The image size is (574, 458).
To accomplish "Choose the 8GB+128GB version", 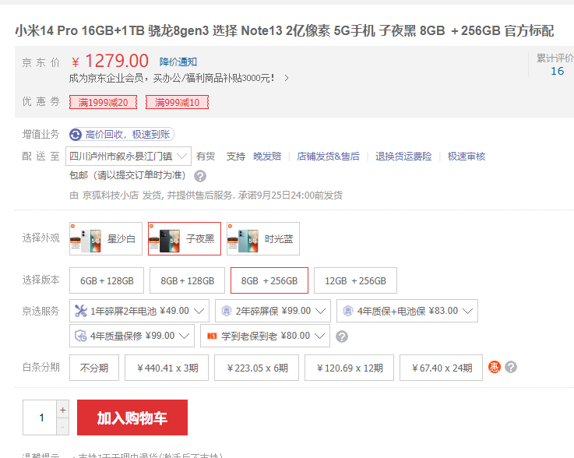I will (187, 280).
